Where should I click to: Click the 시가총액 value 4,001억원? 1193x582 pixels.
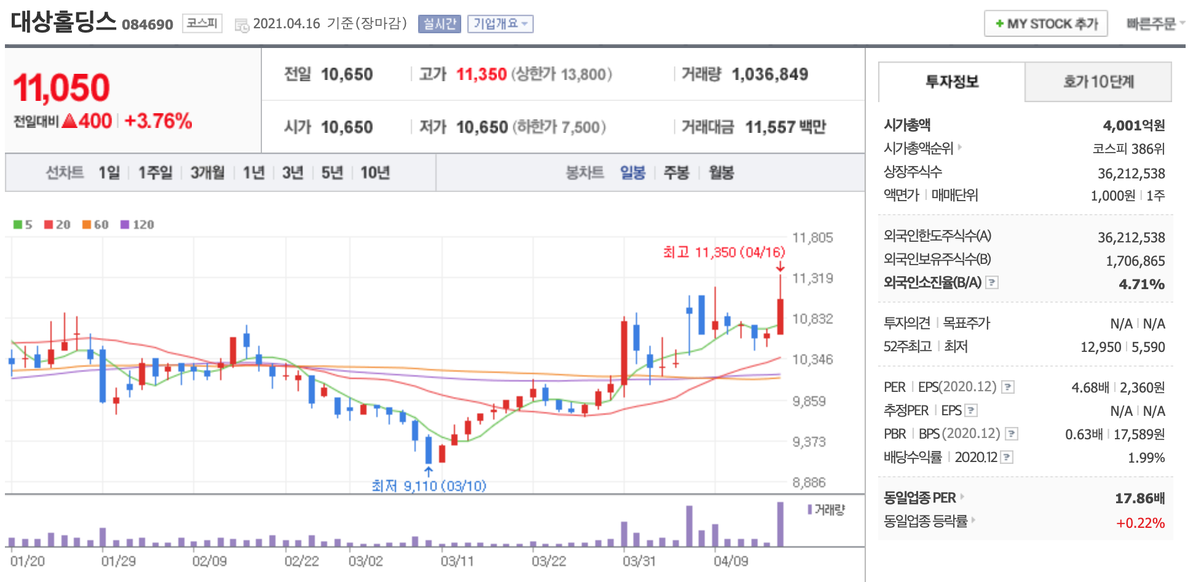[x=1134, y=126]
